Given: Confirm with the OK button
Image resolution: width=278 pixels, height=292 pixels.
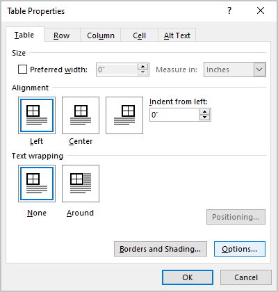Looking at the screenshot, I should (188, 277).
